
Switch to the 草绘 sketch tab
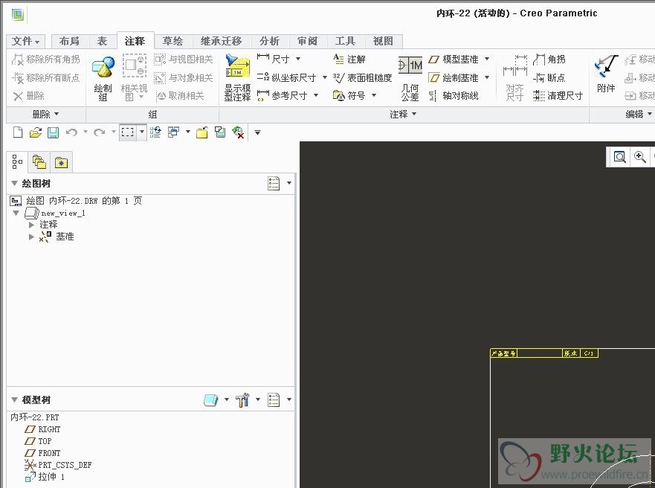173,41
